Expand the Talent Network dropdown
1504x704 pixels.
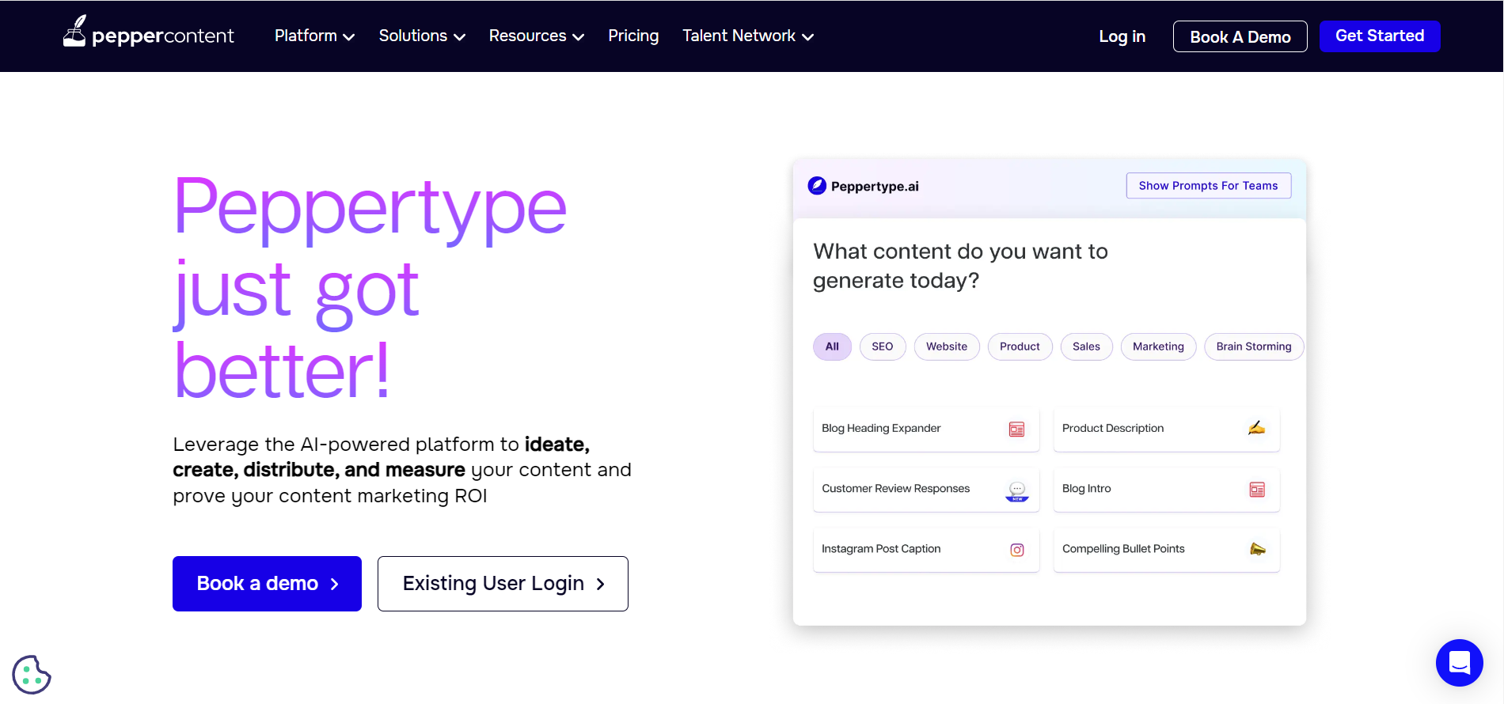(748, 36)
